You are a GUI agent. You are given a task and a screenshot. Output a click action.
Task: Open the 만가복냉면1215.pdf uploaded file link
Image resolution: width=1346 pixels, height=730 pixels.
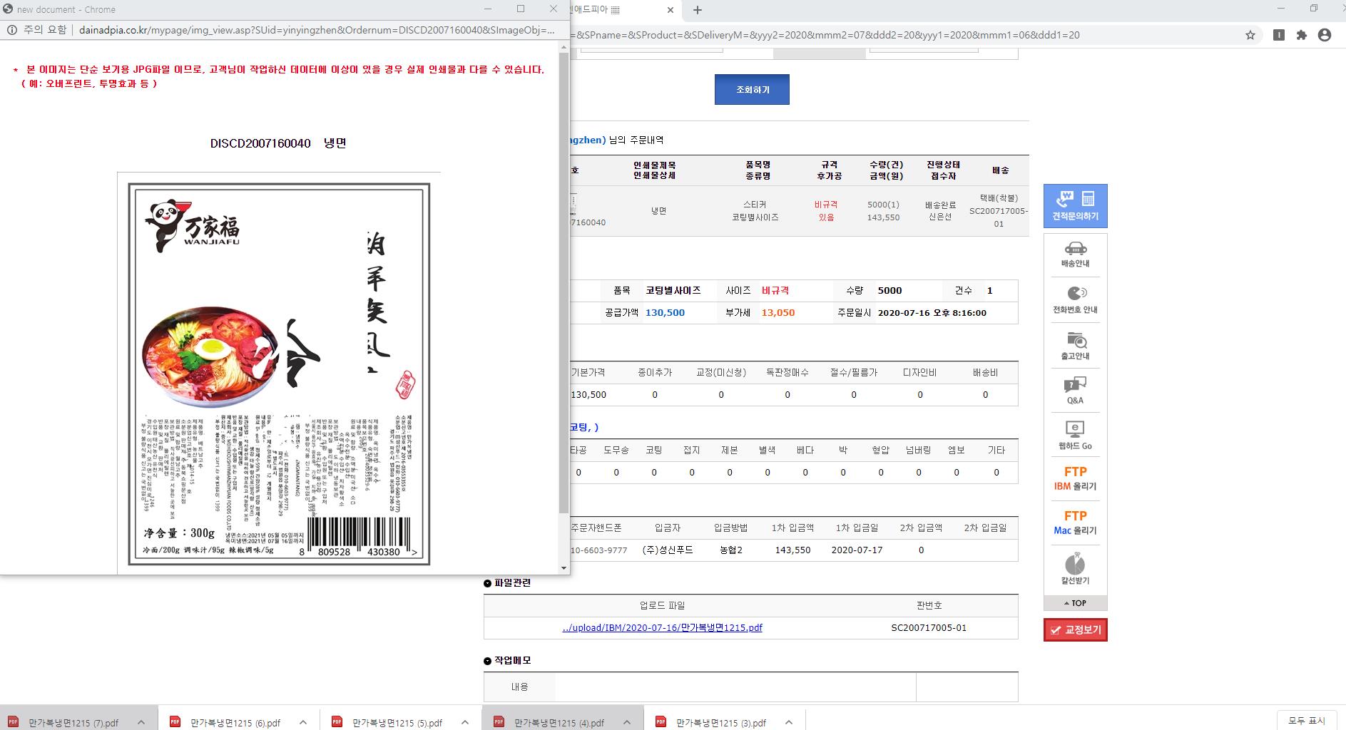pos(662,627)
